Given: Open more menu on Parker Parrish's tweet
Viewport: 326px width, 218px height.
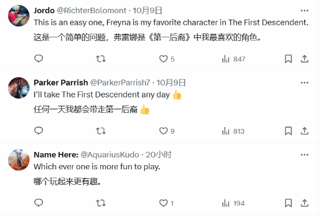Looking at the screenshot, I should [x=305, y=83].
